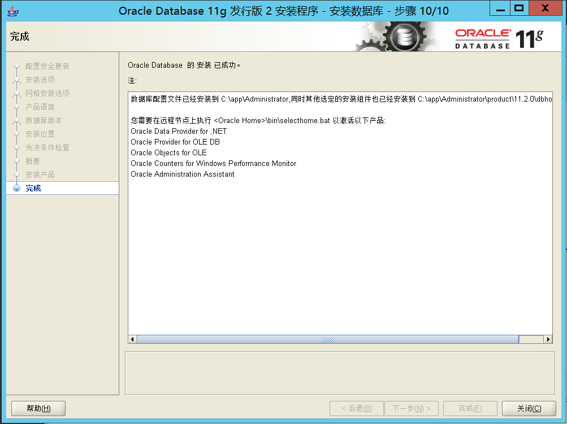Click the active blue marker beside 完成
567x424 pixels.
tap(16, 188)
